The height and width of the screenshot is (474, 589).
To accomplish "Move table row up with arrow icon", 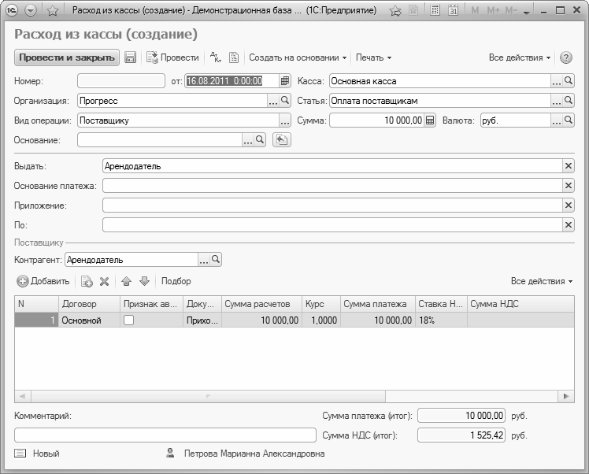I will coord(127,281).
